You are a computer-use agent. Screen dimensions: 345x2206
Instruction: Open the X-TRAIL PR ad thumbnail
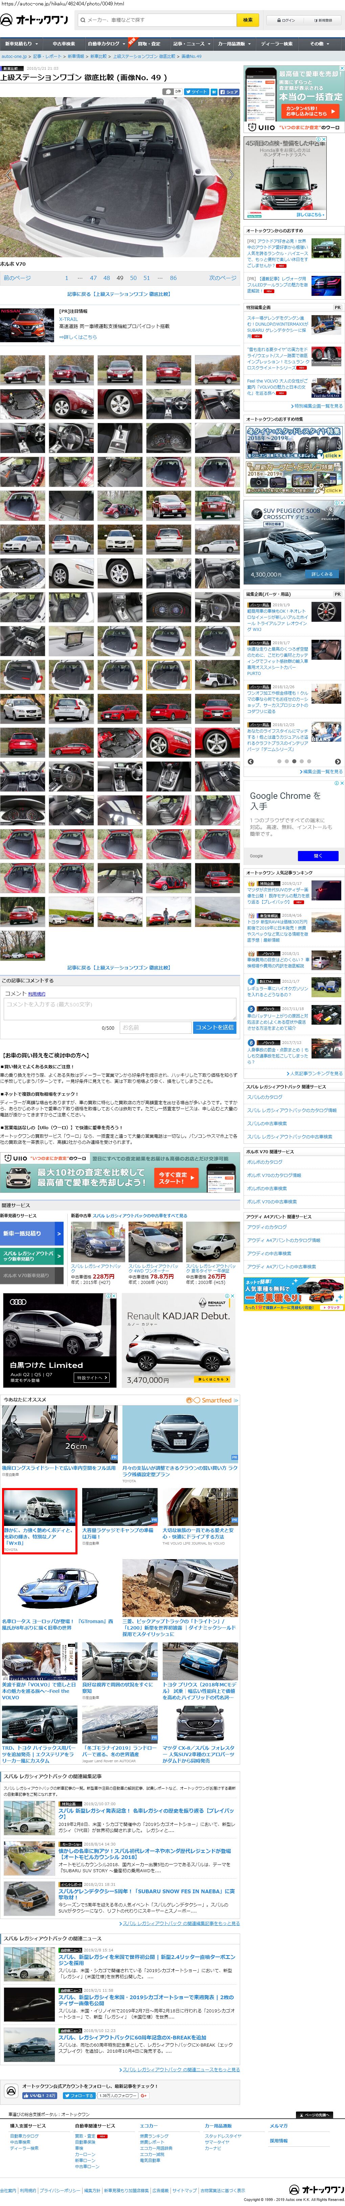pyautogui.click(x=26, y=325)
